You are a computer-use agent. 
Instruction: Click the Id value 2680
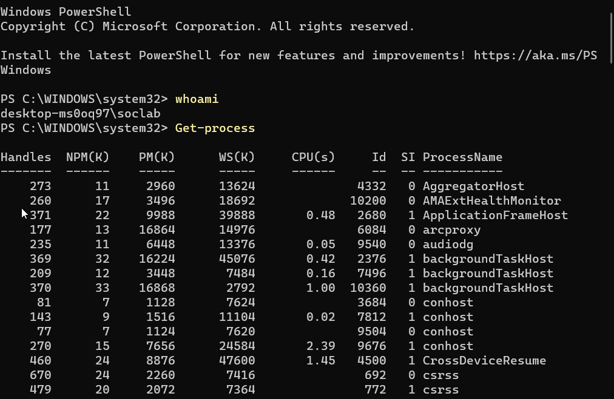371,215
